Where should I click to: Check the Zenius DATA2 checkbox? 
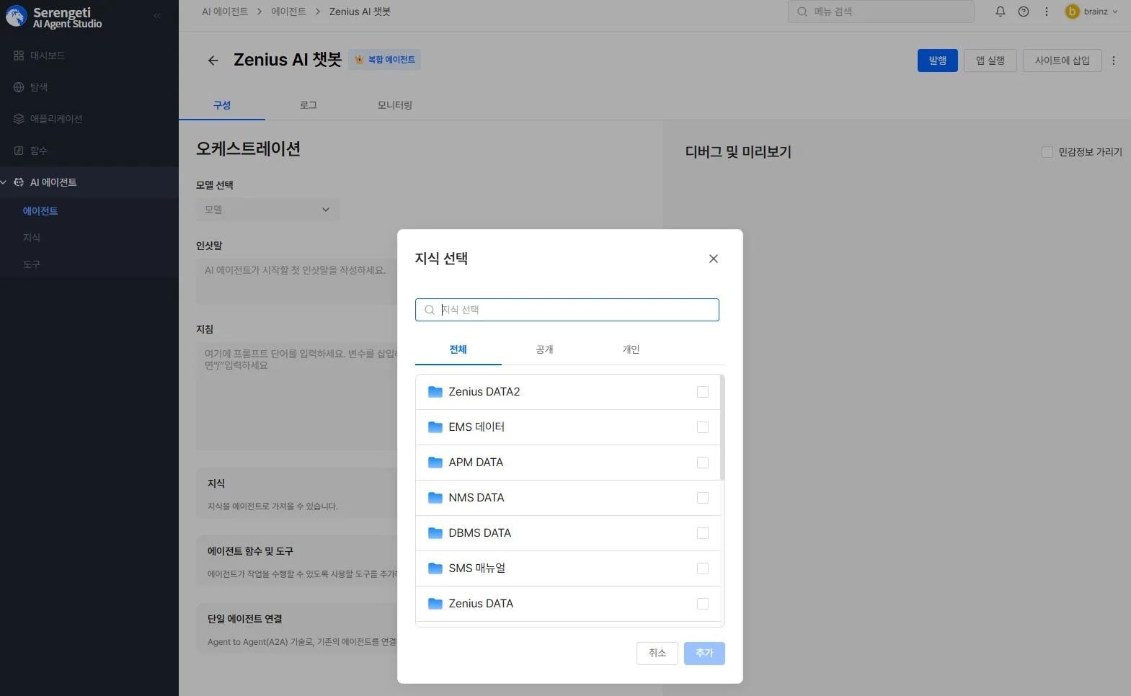[703, 392]
